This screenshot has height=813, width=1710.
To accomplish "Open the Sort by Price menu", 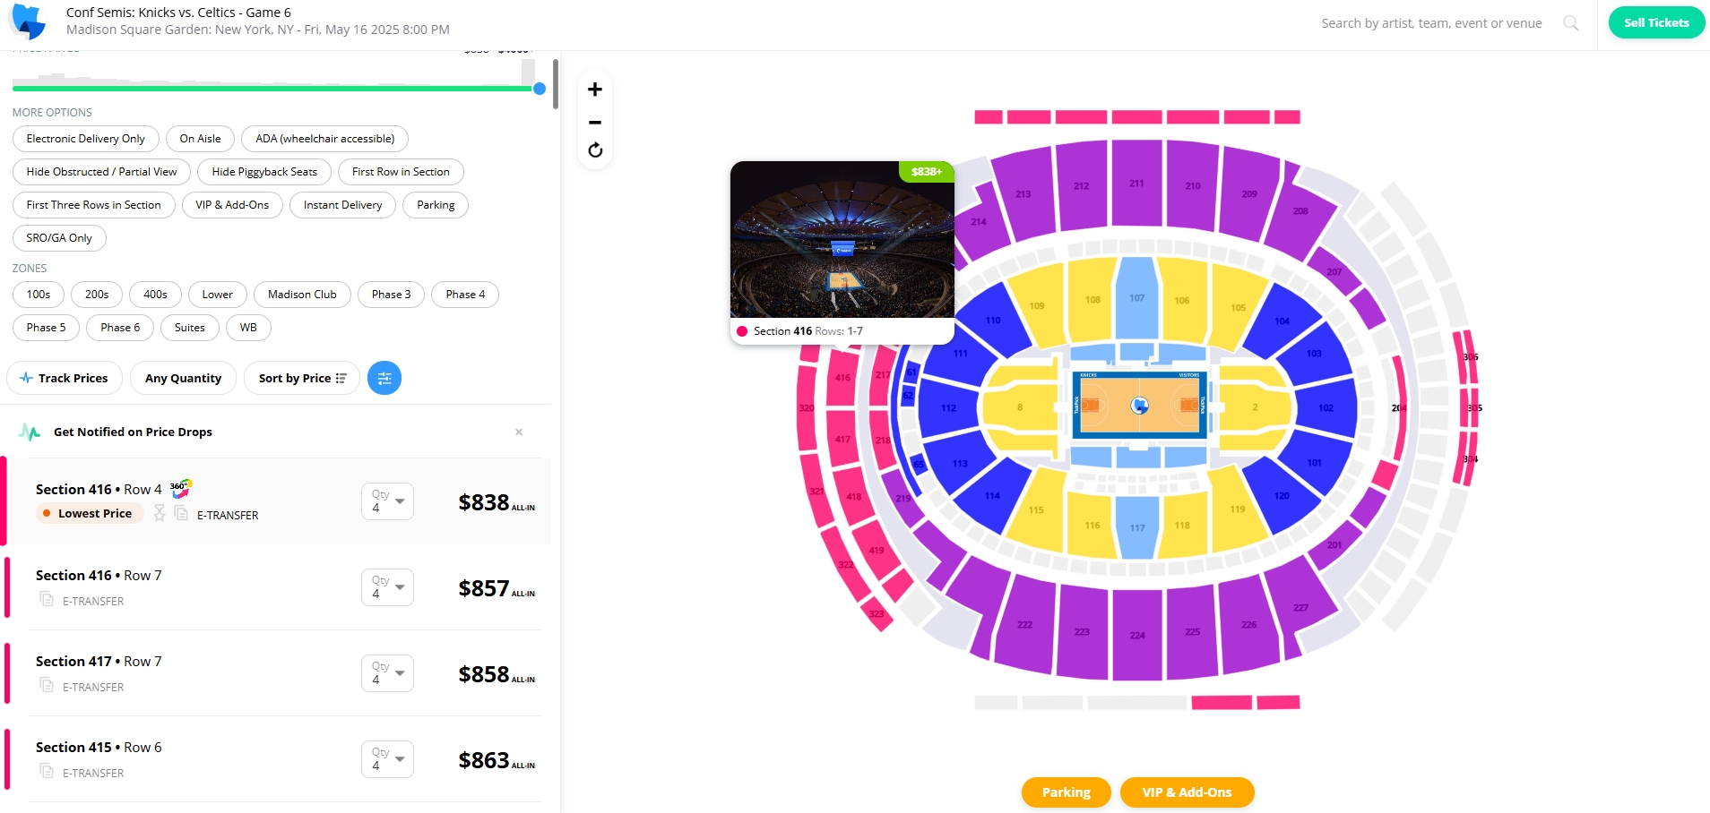I will (302, 378).
